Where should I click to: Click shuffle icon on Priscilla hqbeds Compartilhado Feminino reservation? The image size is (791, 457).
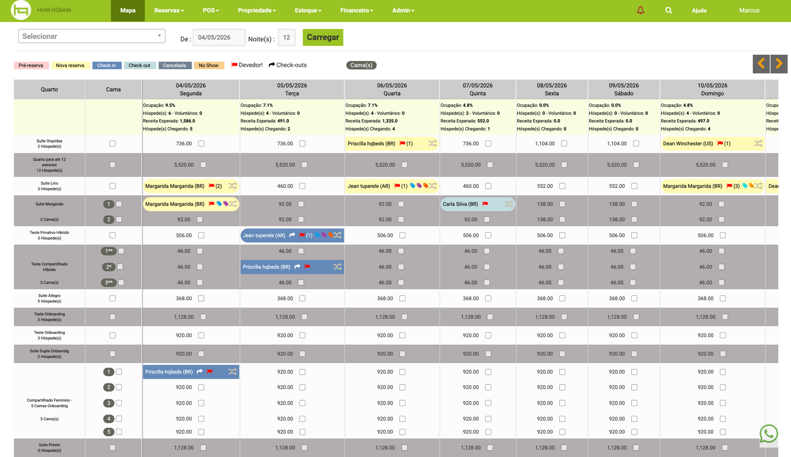233,371
